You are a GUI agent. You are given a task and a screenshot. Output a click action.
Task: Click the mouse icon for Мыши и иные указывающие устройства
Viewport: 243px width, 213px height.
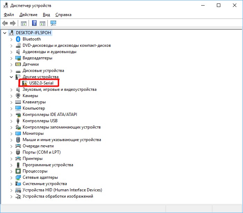[18, 140]
